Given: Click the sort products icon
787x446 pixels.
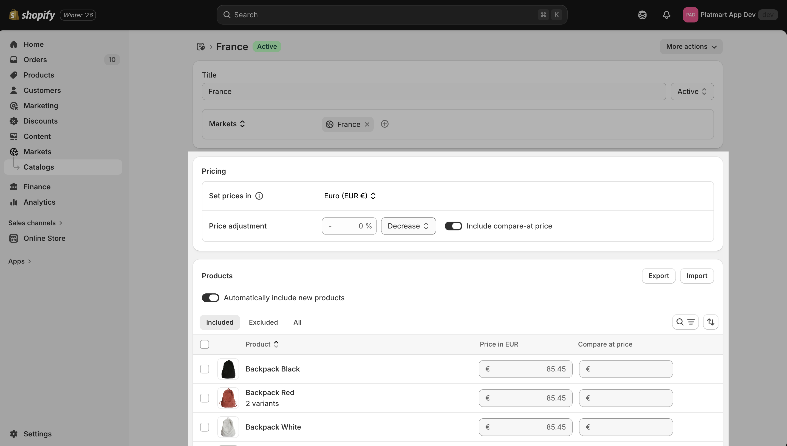Looking at the screenshot, I should (x=710, y=322).
